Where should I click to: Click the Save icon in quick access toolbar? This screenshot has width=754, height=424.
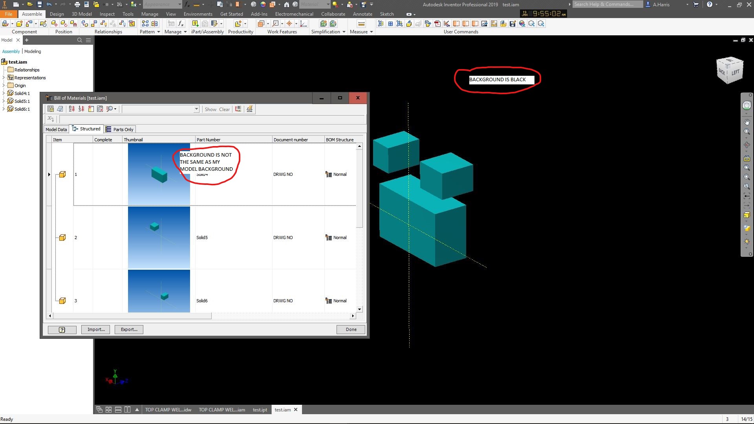pos(39,4)
